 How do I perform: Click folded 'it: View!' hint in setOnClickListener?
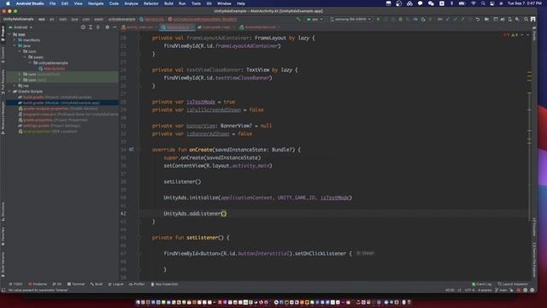pos(365,253)
